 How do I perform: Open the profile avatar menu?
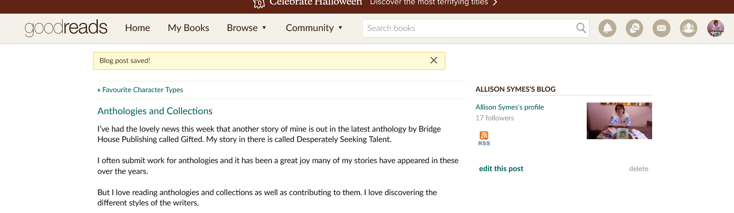715,28
